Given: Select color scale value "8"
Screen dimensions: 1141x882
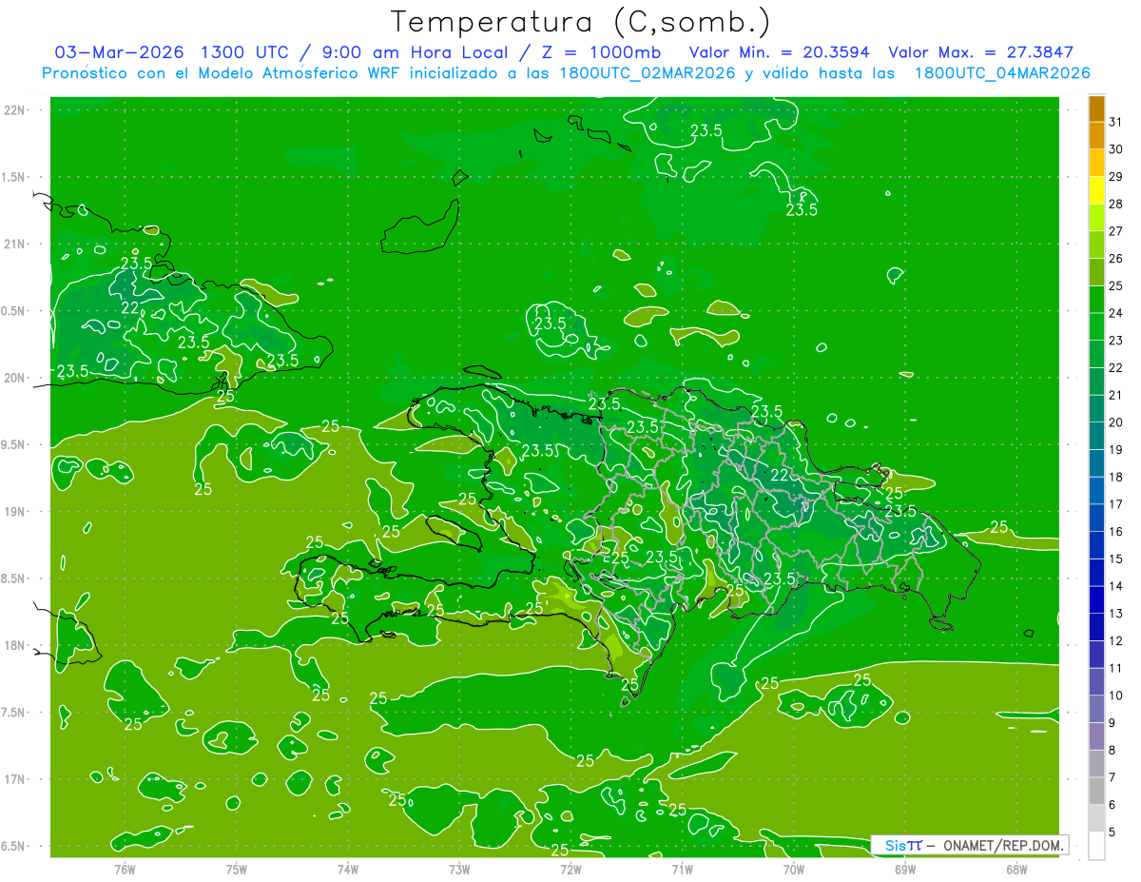Looking at the screenshot, I should (1112, 751).
